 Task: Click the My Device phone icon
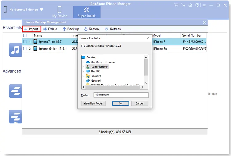pyautogui.click(x=59, y=10)
